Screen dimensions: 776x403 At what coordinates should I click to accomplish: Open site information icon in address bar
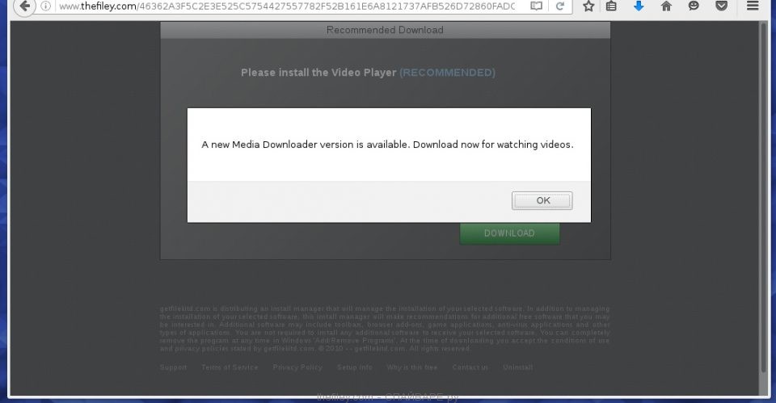[x=47, y=6]
